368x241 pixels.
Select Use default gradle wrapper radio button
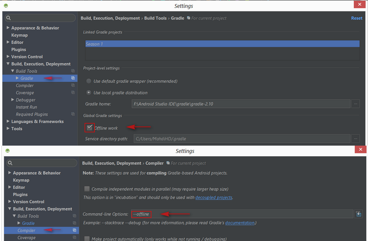pyautogui.click(x=89, y=81)
